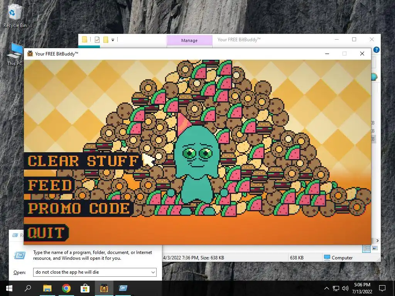Open the Manage tab in File Explorer
395x296 pixels.
(189, 40)
